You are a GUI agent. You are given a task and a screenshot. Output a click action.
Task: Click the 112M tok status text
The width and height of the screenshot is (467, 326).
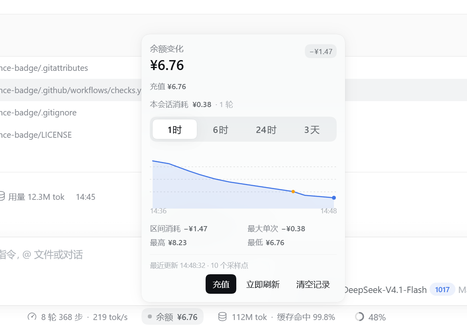[x=249, y=317]
